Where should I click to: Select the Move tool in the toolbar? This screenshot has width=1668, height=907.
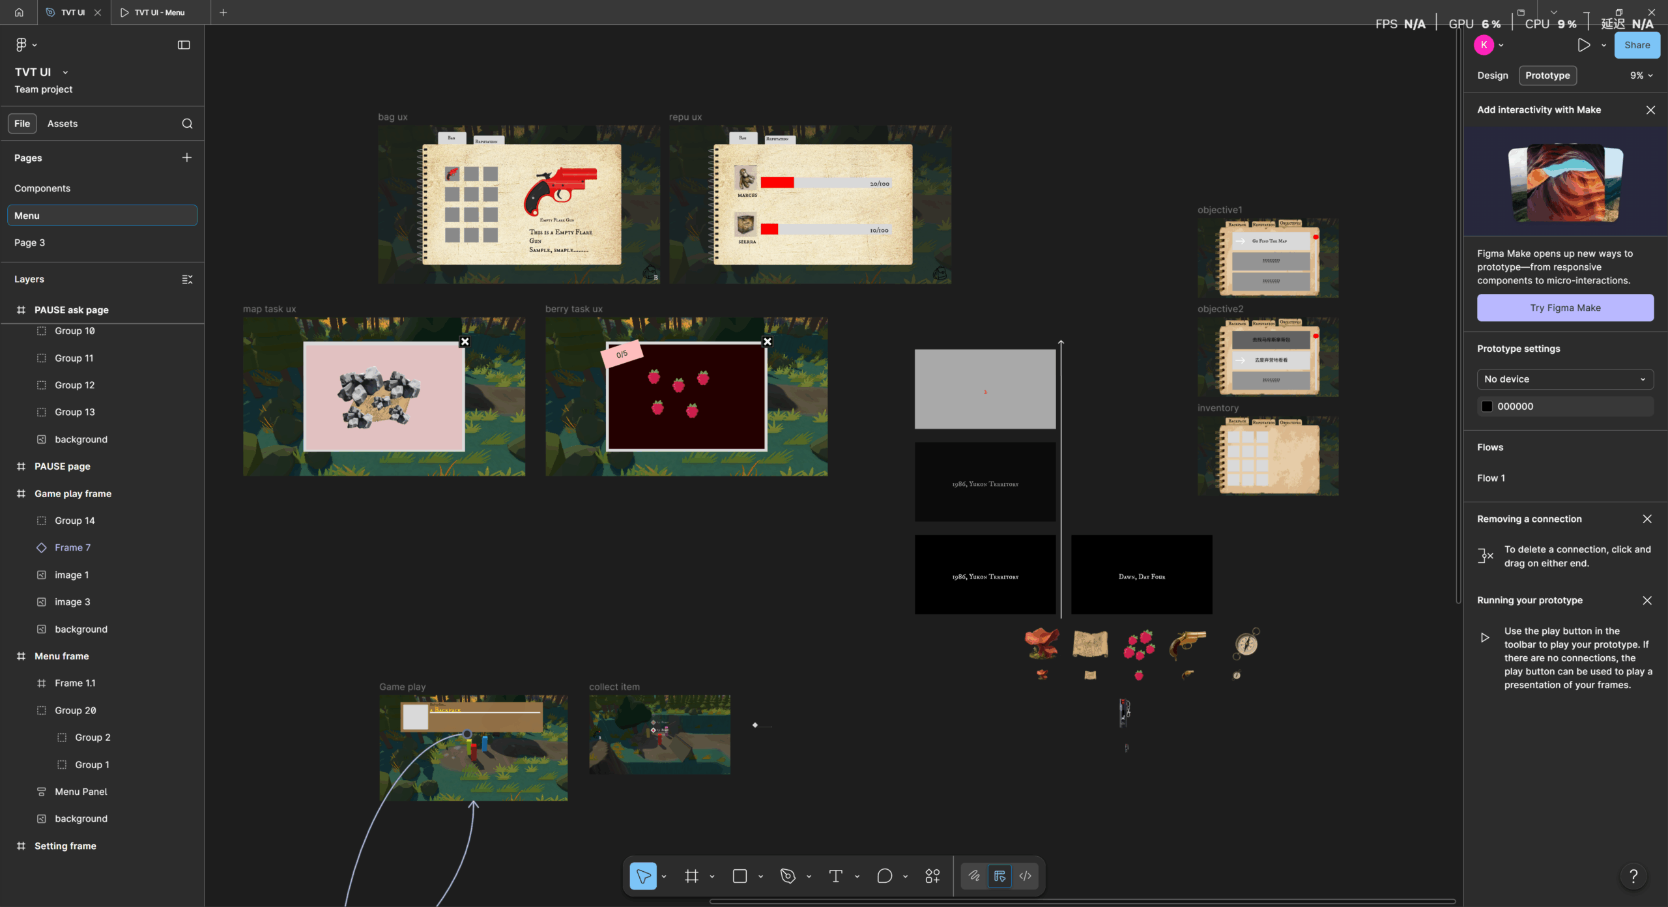643,876
